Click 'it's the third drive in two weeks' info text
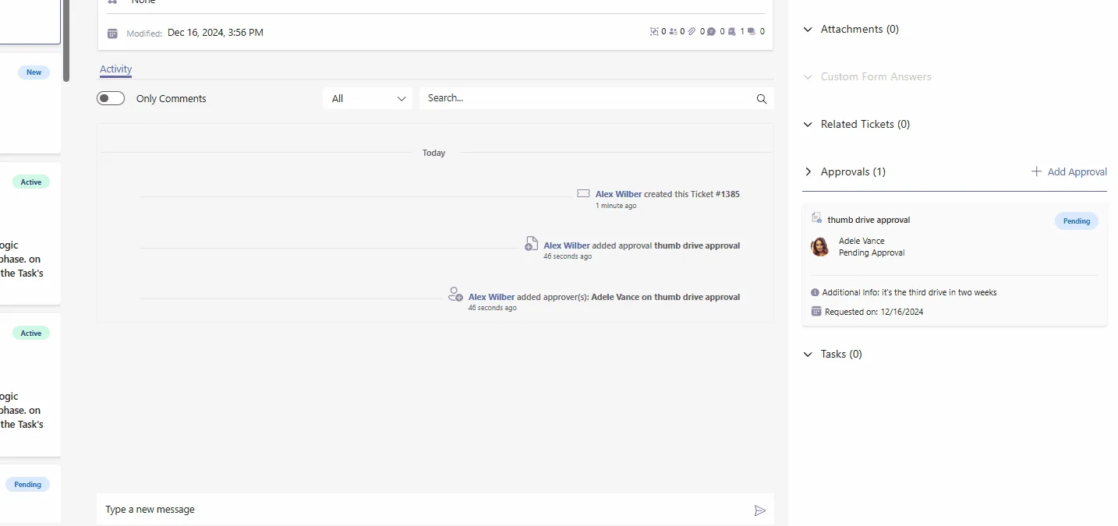 tap(939, 293)
